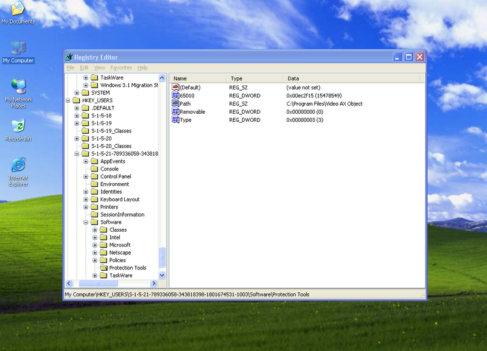This screenshot has width=487, height=351.
Task: Expand the Keyboard Layout key
Action: click(x=86, y=200)
